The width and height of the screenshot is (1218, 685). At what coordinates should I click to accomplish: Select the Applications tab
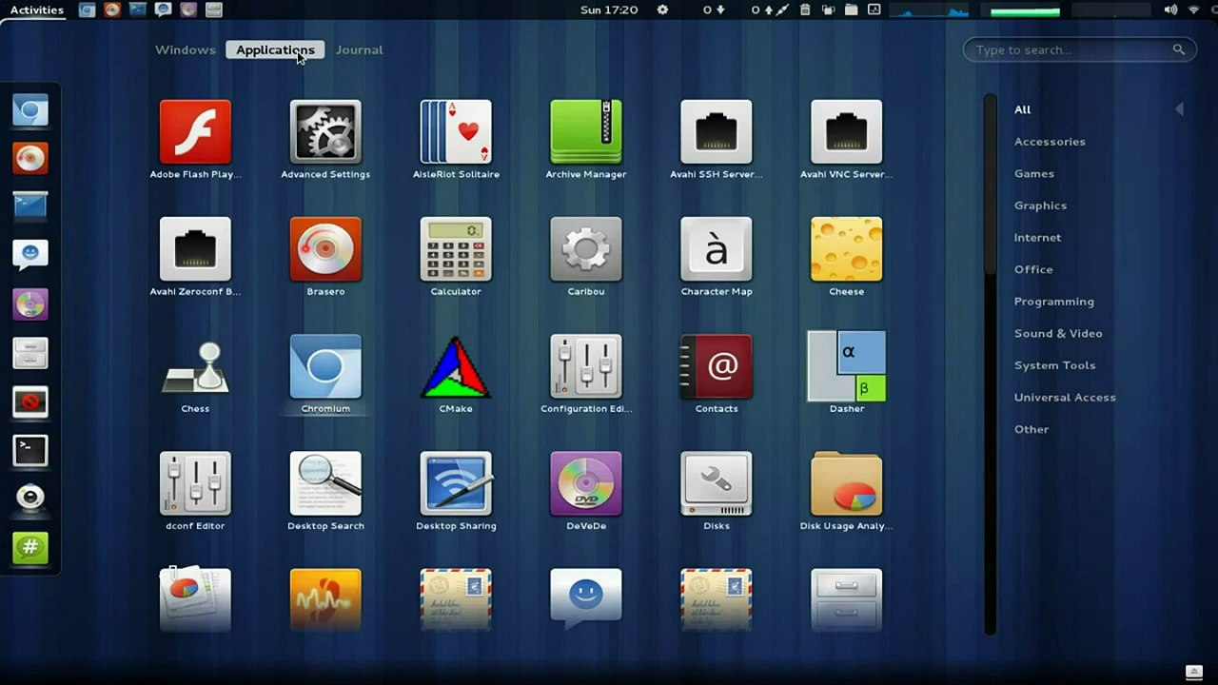275,49
